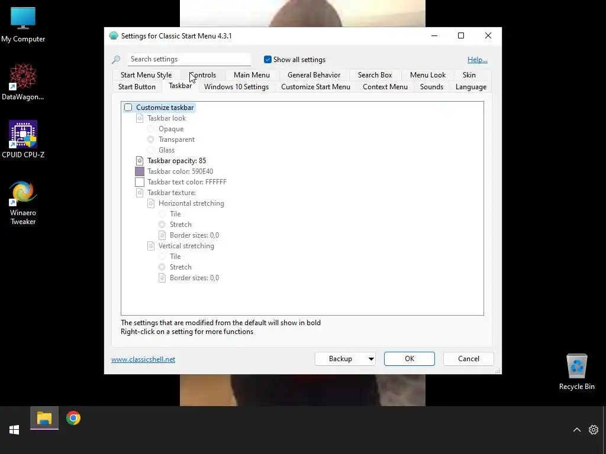Select the Taskbar texture row
Image resolution: width=606 pixels, height=454 pixels.
click(x=171, y=193)
